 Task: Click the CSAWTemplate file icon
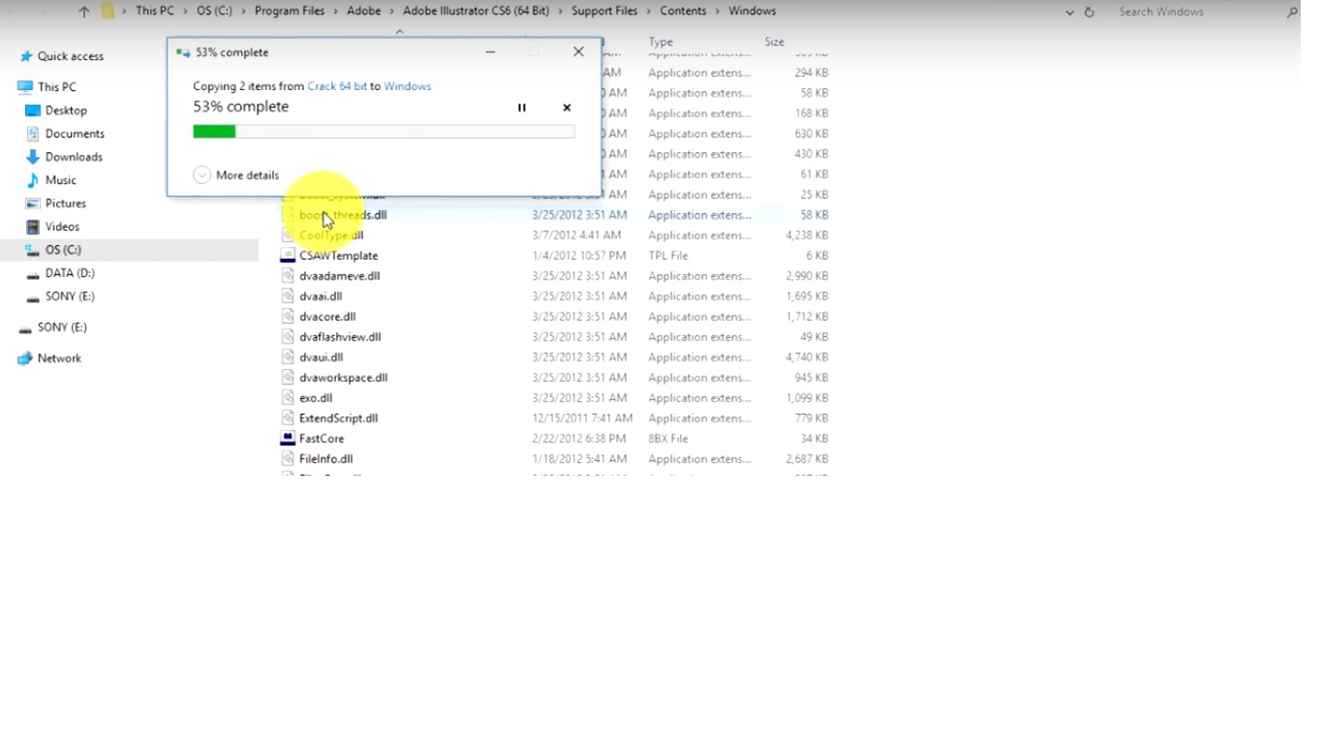[288, 256]
